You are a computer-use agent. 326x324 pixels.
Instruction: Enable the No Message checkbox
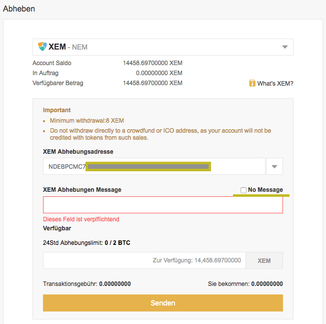pyautogui.click(x=243, y=190)
